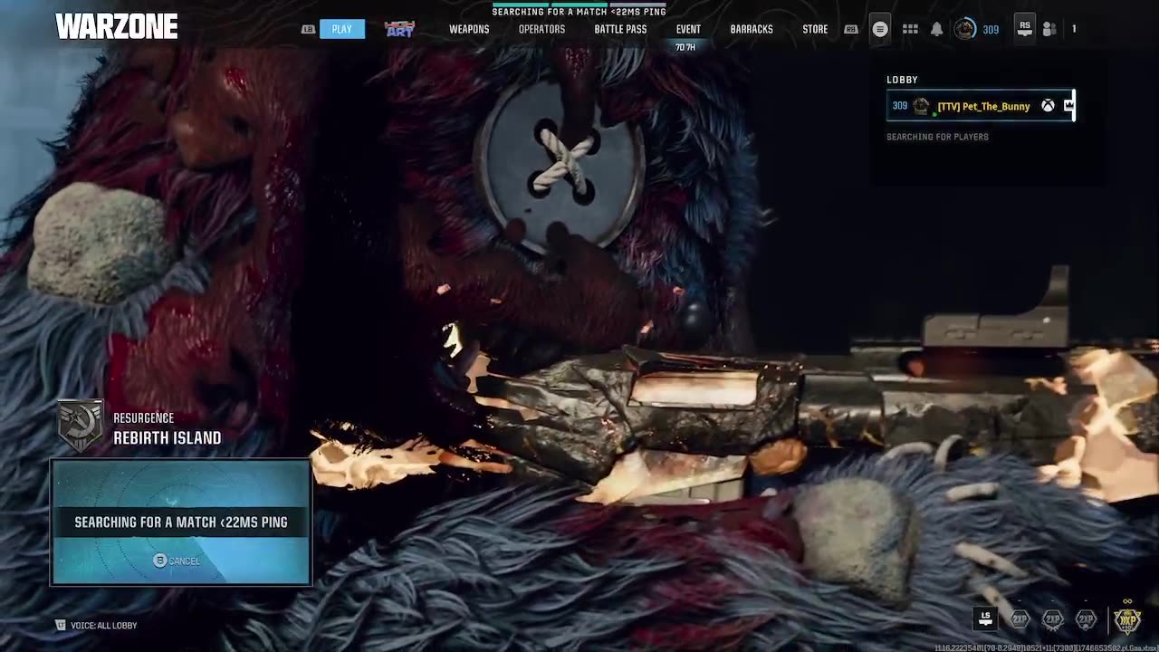
Task: Click the REBIRTH ISLAND title
Action: pos(168,438)
